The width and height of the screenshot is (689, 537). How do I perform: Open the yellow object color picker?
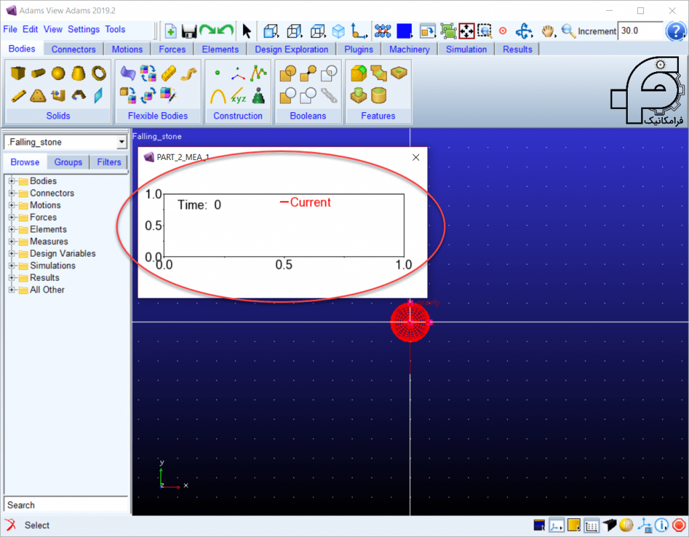click(574, 525)
